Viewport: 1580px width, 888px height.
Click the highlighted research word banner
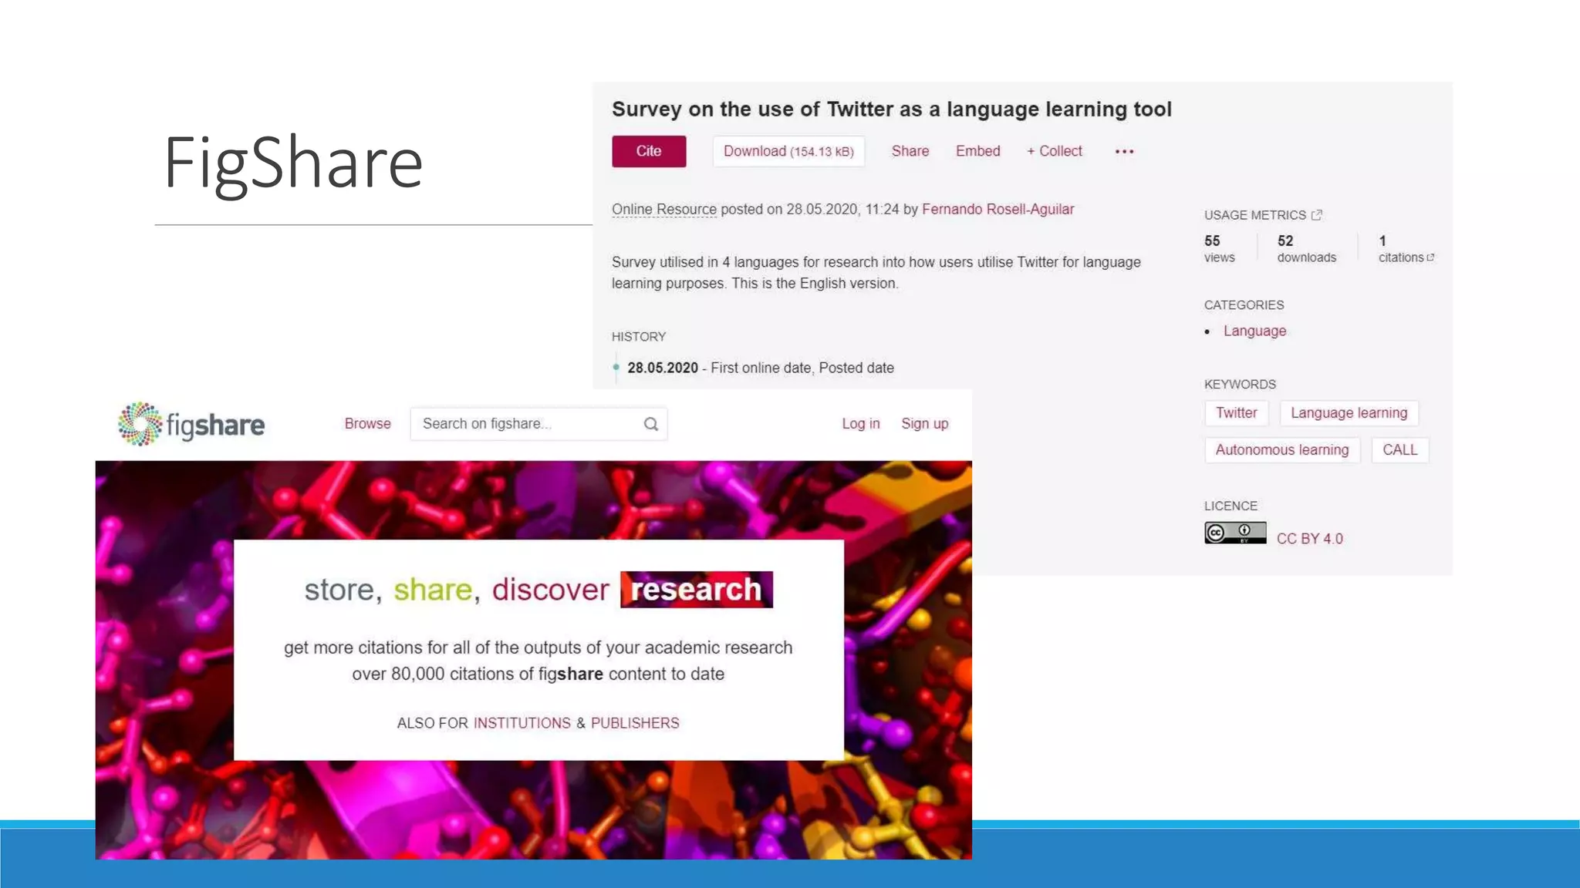pyautogui.click(x=697, y=590)
